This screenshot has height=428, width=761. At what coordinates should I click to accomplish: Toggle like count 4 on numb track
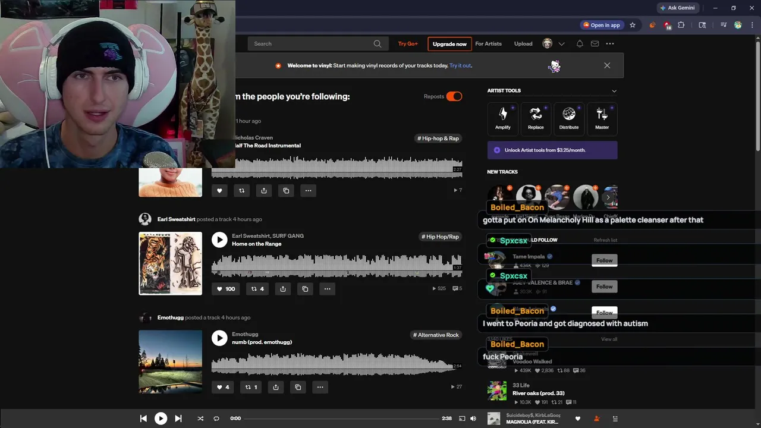click(222, 387)
